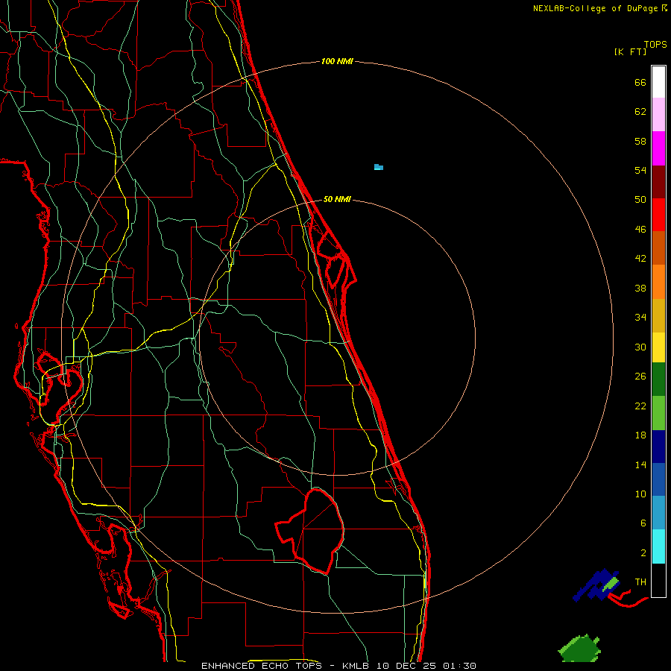Image resolution: width=671 pixels, height=671 pixels.
Task: Click the "6" legend value
Action: [x=643, y=523]
